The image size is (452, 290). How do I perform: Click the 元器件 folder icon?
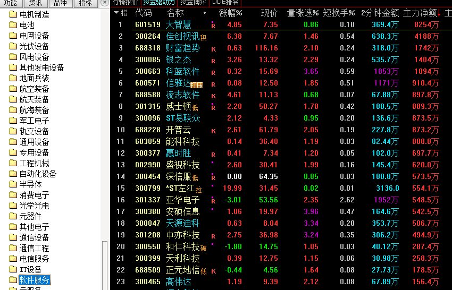[13, 216]
